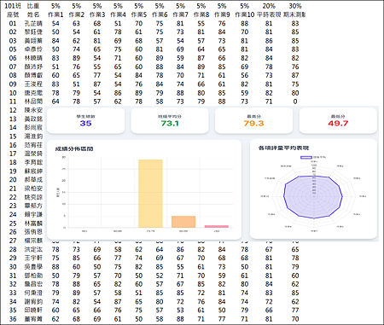Click the 姓名 header cell
384x325 pixels.
coord(33,15)
